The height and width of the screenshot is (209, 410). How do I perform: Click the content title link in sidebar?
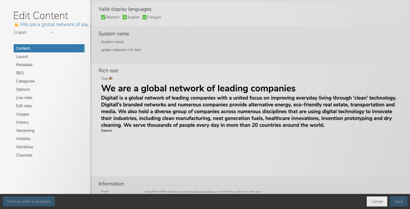pos(55,25)
